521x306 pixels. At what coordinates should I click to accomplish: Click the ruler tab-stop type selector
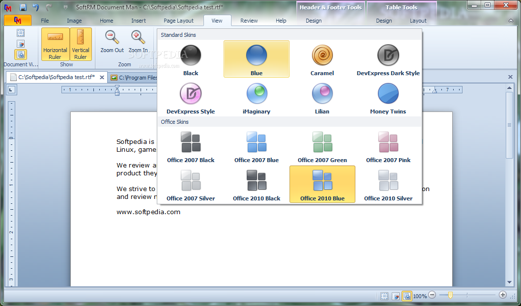(11, 89)
